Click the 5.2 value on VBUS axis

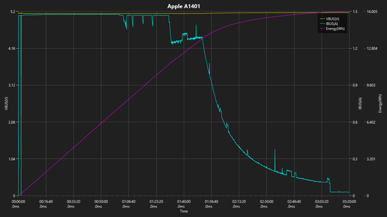(x=13, y=12)
